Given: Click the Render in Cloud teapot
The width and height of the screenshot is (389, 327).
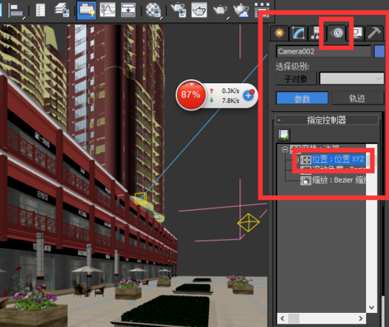Looking at the screenshot, I should click(241, 11).
